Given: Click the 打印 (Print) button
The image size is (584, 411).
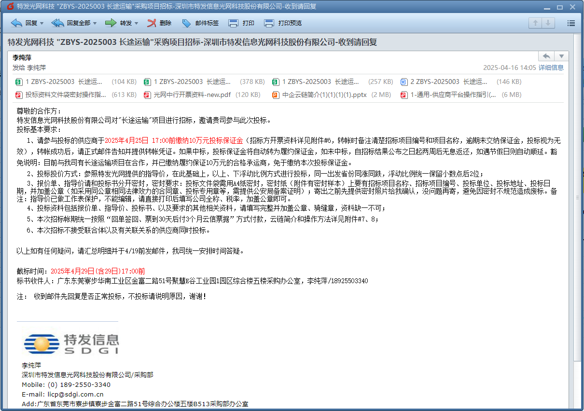Looking at the screenshot, I should coord(241,23).
